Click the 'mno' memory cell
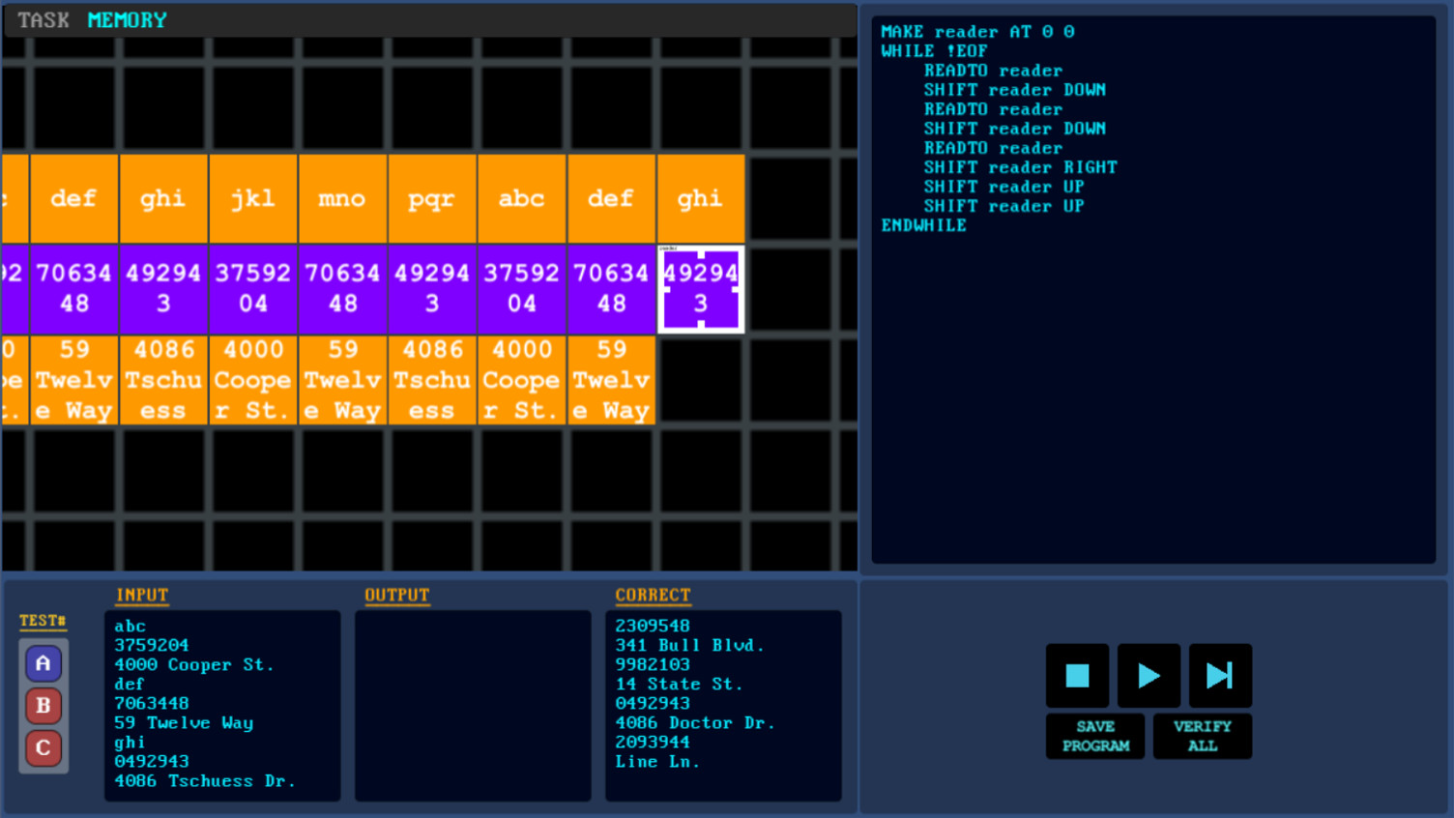Viewport: 1454px width, 818px height. click(342, 198)
